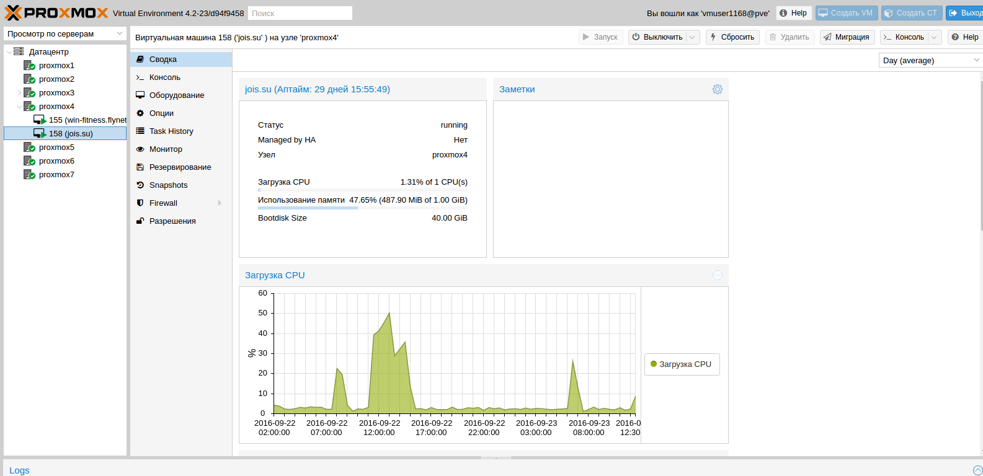Image resolution: width=983 pixels, height=476 pixels.
Task: Click the VM 158 monitor icon
Action: [x=40, y=133]
